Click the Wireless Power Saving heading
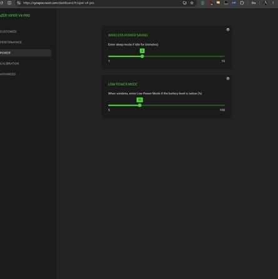The width and height of the screenshot is (278, 279). tap(128, 35)
